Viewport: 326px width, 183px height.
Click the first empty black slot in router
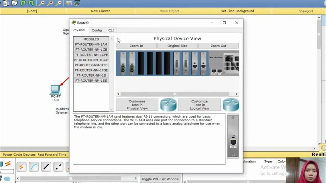tap(141, 63)
